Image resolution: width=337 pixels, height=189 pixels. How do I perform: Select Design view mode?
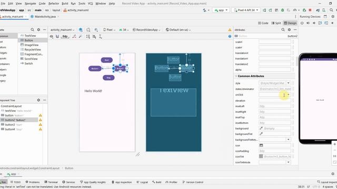[x=290, y=23]
